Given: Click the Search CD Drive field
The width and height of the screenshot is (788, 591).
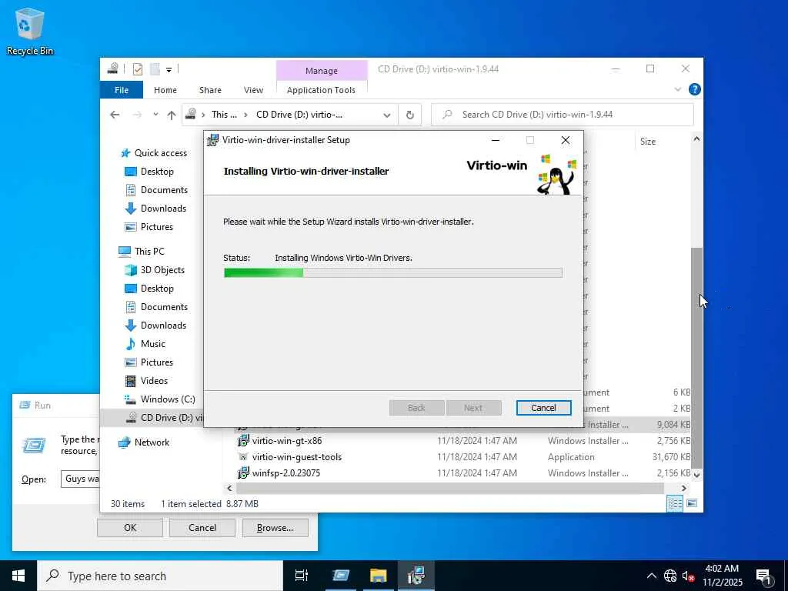Looking at the screenshot, I should (563, 115).
